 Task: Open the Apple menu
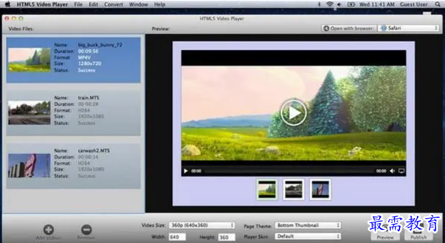coord(7,4)
